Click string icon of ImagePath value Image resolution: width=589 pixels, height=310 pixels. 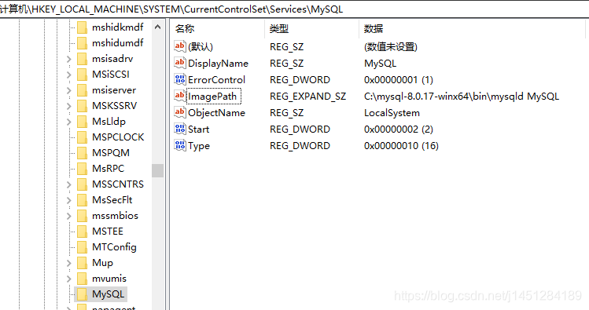coord(180,96)
